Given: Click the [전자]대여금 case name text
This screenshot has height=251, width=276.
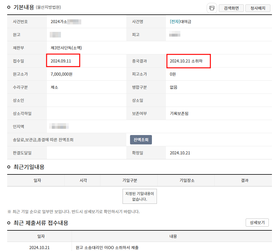Looking at the screenshot, I should 180,22.
